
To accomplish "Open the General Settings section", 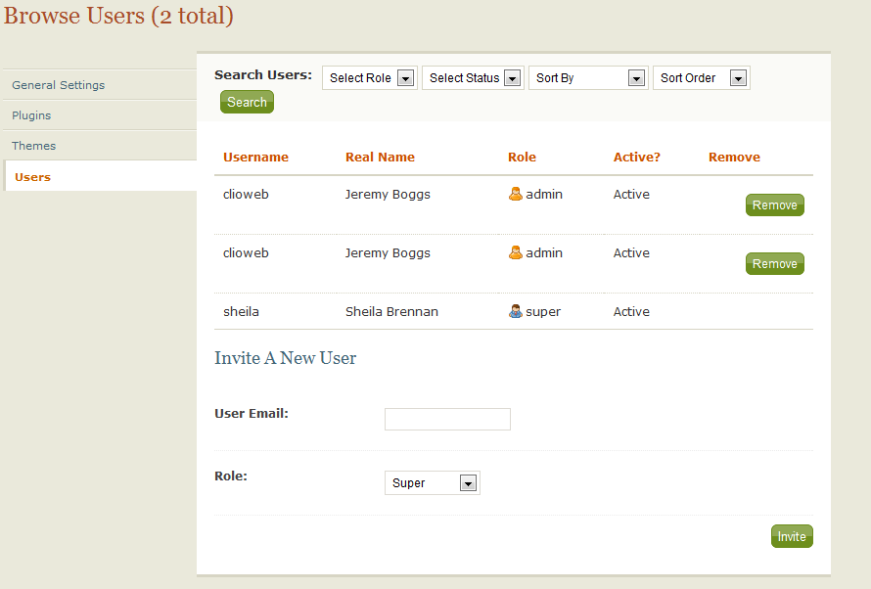I will 59,85.
